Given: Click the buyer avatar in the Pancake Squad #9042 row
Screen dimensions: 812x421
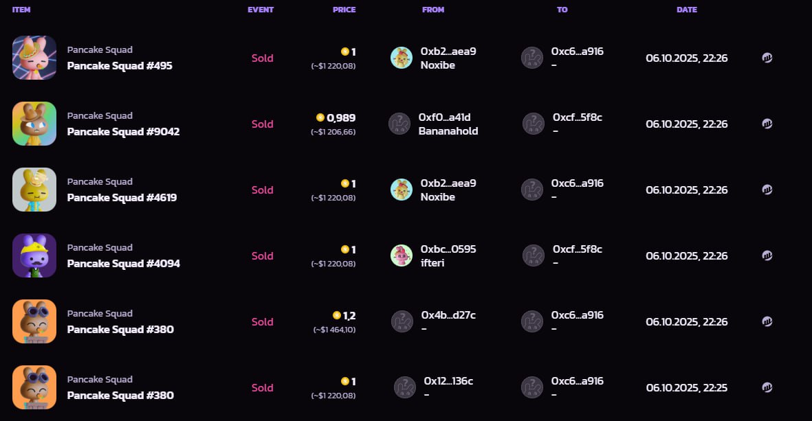Looking at the screenshot, I should click(534, 124).
